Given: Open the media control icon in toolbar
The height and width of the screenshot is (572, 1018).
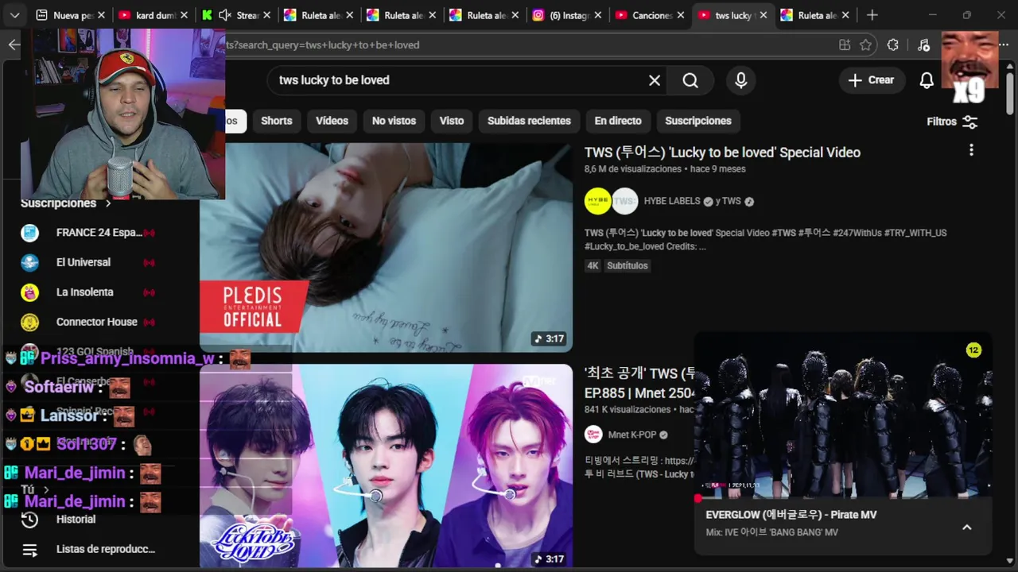Looking at the screenshot, I should pos(923,45).
